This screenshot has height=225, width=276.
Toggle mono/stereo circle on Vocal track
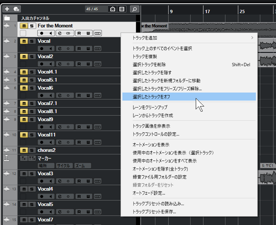[x=68, y=48]
